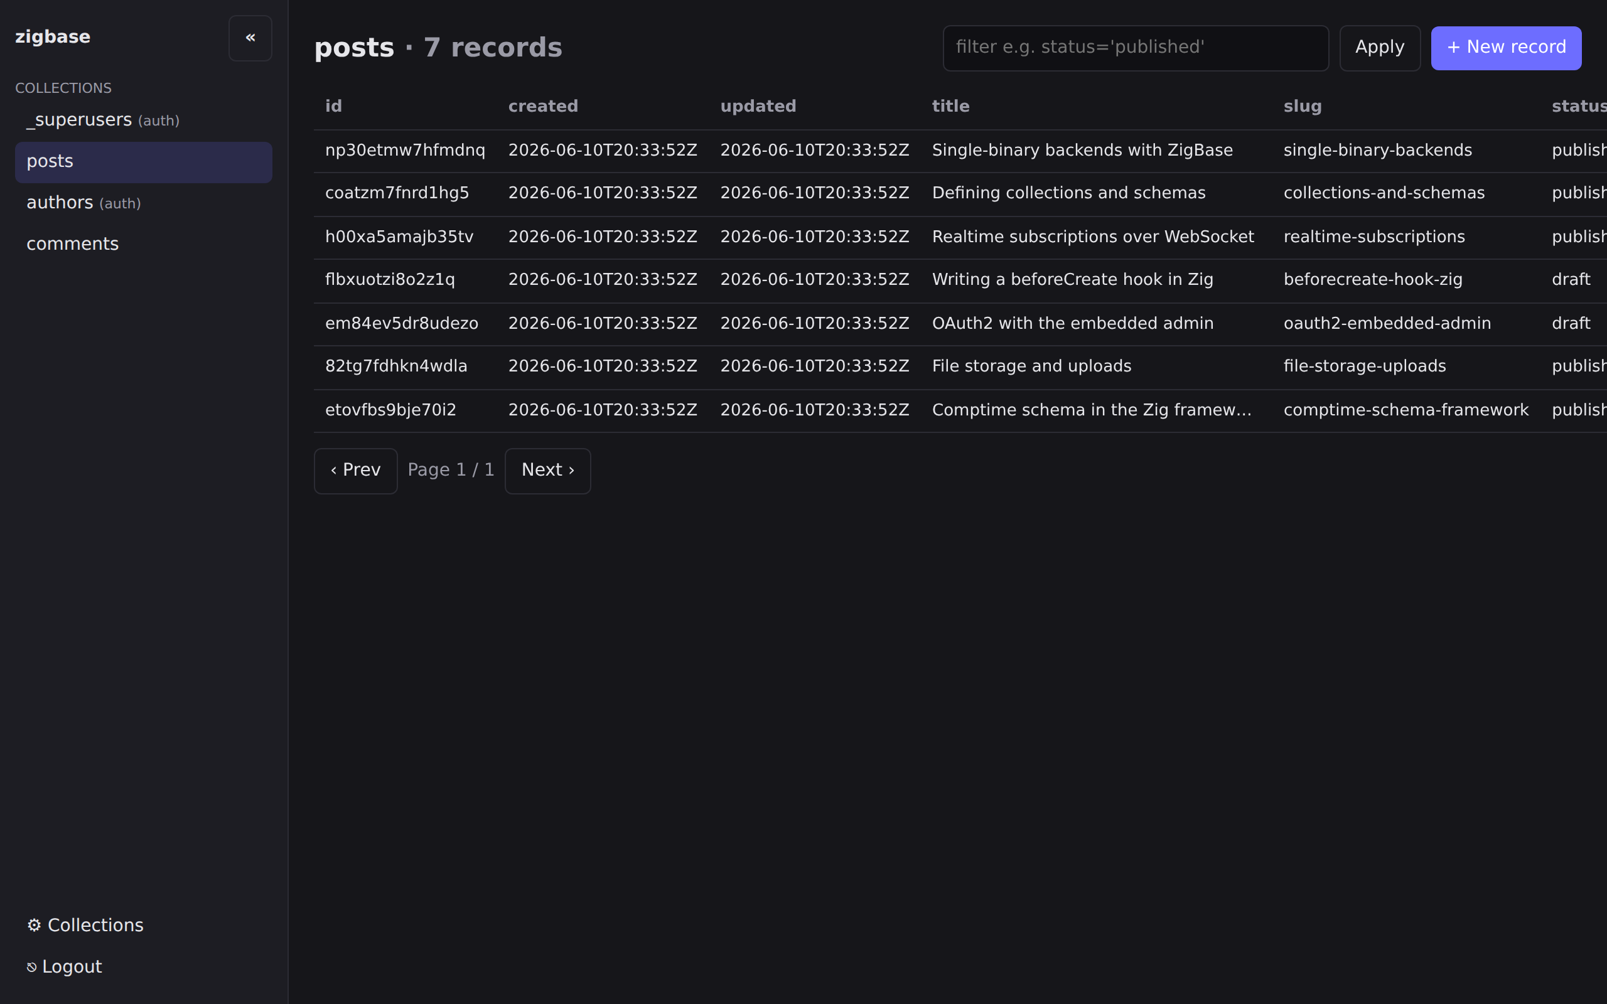Image resolution: width=1607 pixels, height=1004 pixels.
Task: Click slug 'realtime-subscriptions'
Action: coord(1374,237)
